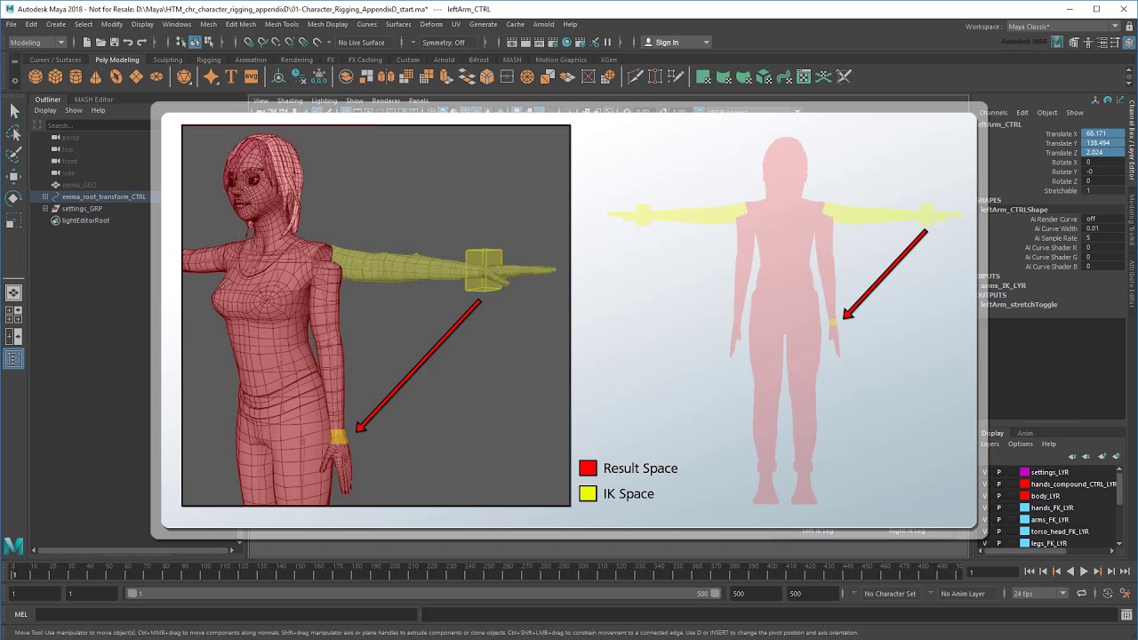Click the Multi-Cut tool shelf icon

coord(636,77)
